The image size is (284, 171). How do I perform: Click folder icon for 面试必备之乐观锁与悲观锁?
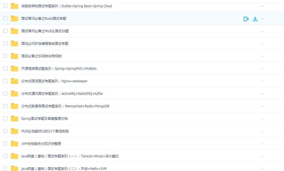point(14,56)
